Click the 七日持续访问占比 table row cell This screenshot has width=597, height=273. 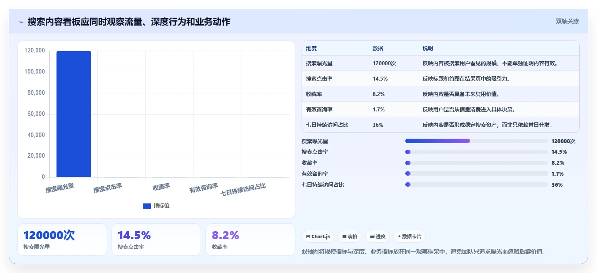(327, 125)
